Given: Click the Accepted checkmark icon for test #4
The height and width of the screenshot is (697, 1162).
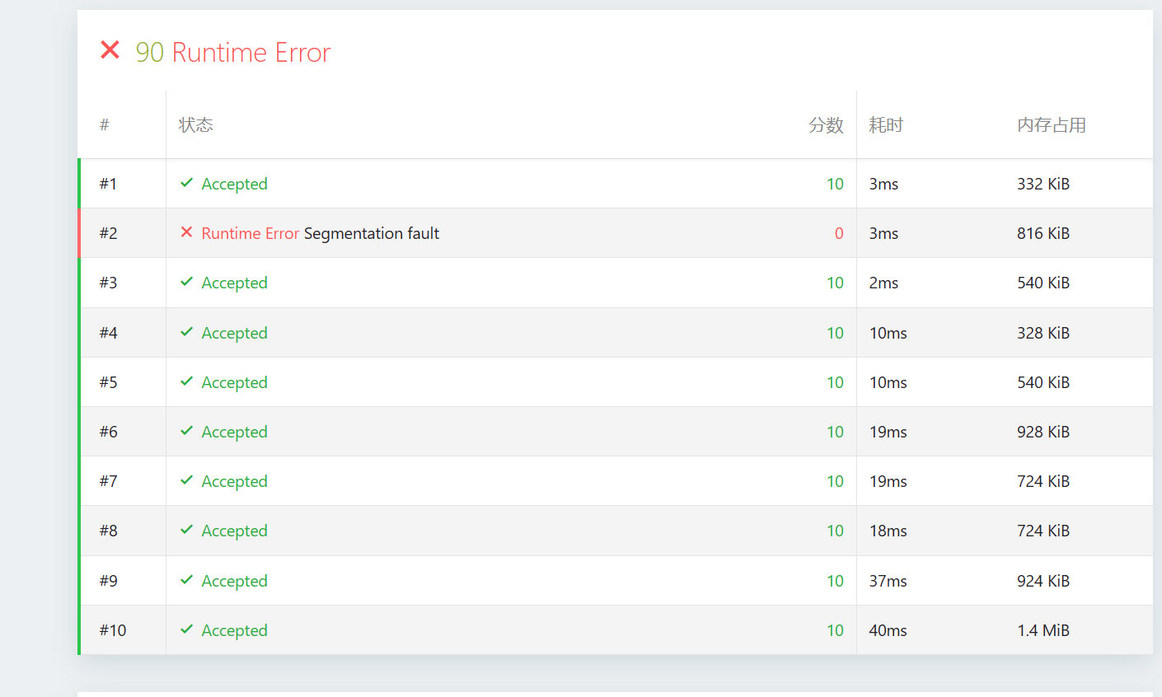Looking at the screenshot, I should tap(187, 332).
